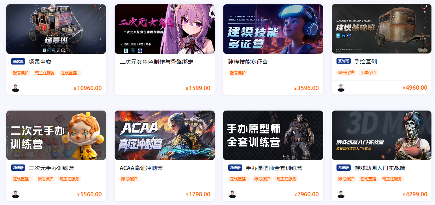
Task: Click teacher avatar on 场景全套 card
Action: 15,88
